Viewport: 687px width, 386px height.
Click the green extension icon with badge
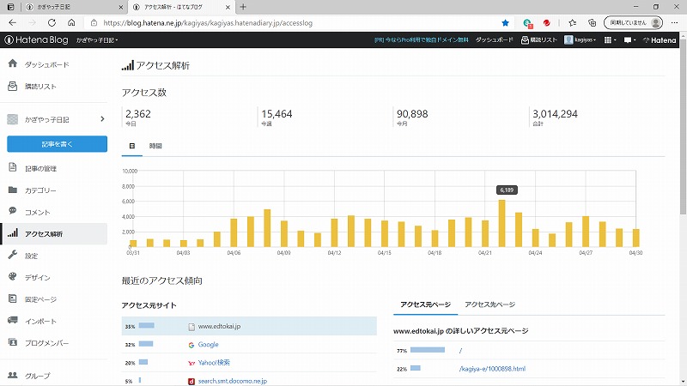pyautogui.click(x=527, y=23)
